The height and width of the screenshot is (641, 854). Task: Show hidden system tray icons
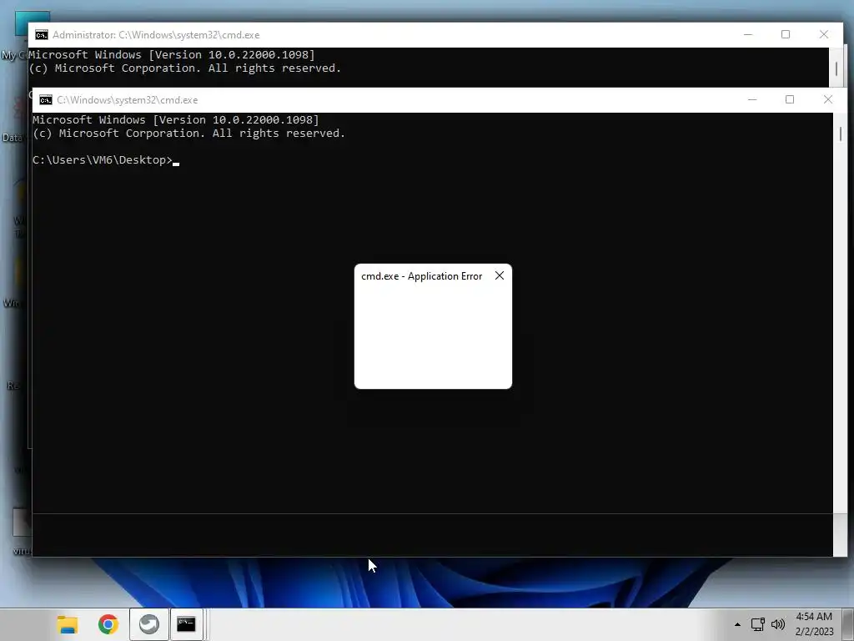click(x=737, y=624)
